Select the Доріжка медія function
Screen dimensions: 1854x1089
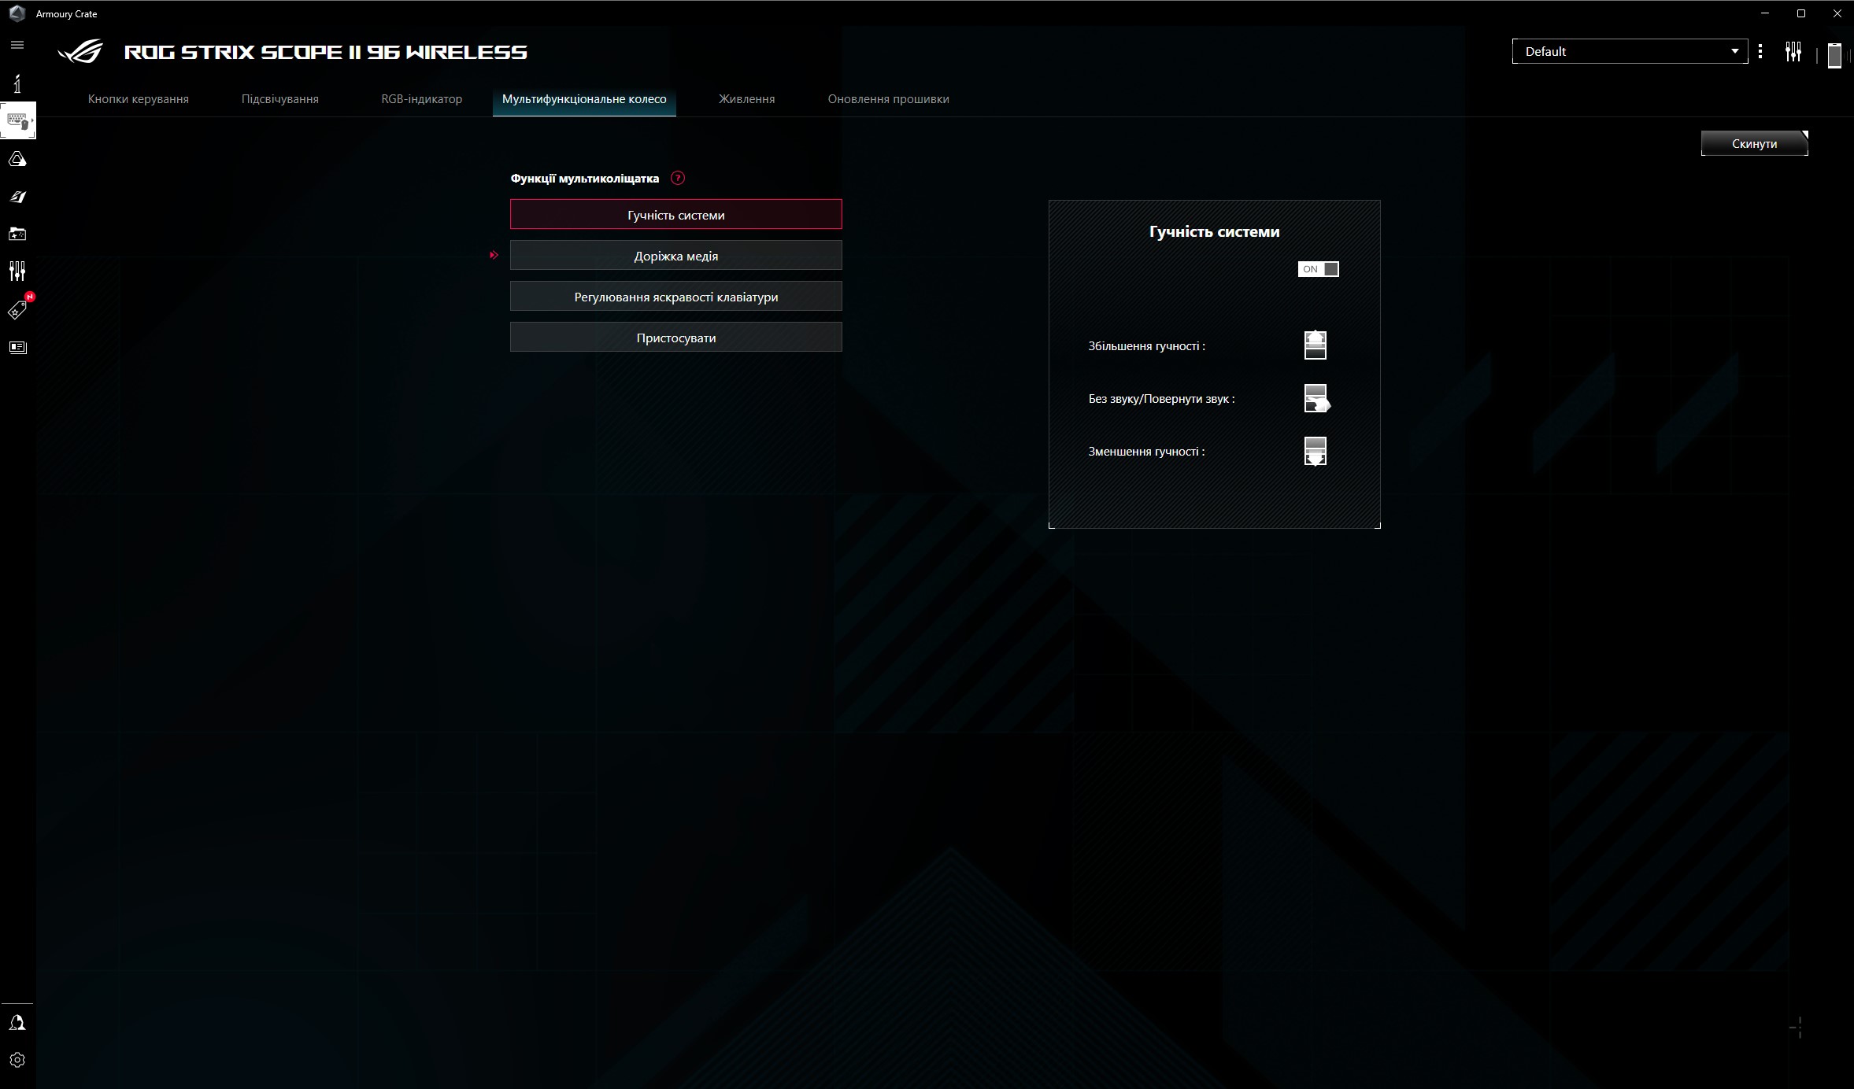coord(675,256)
